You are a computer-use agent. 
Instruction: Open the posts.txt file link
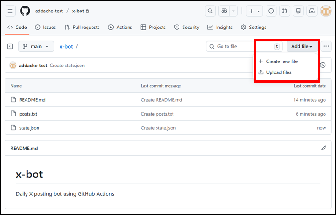coord(28,114)
